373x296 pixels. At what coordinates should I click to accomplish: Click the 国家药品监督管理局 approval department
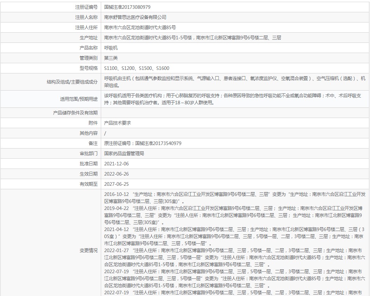[x=124, y=153]
